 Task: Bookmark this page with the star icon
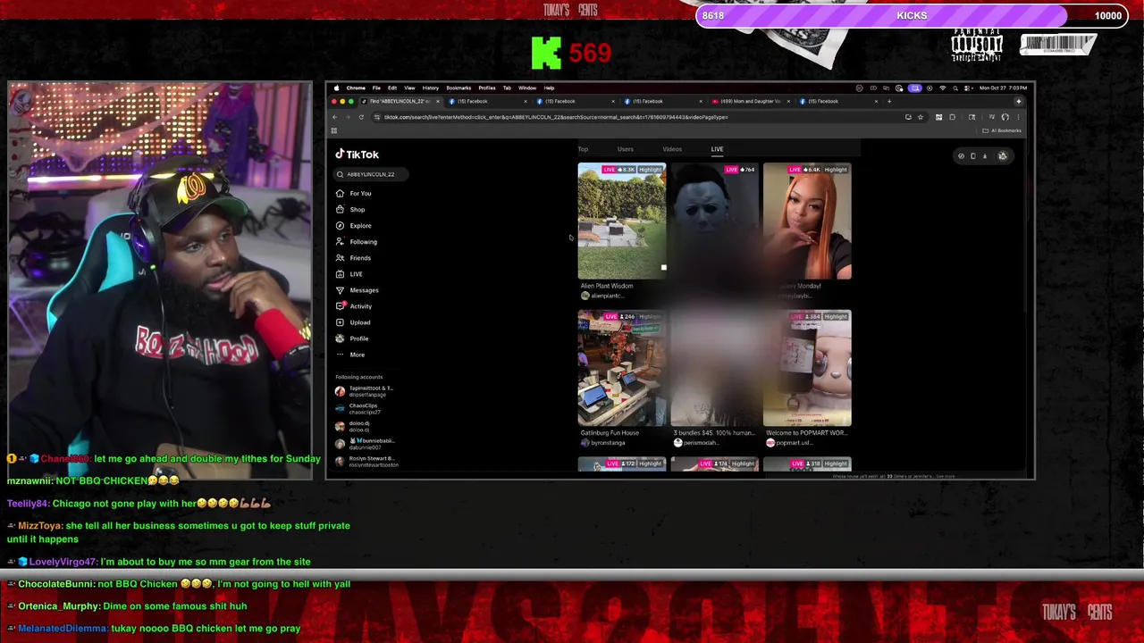tap(920, 117)
